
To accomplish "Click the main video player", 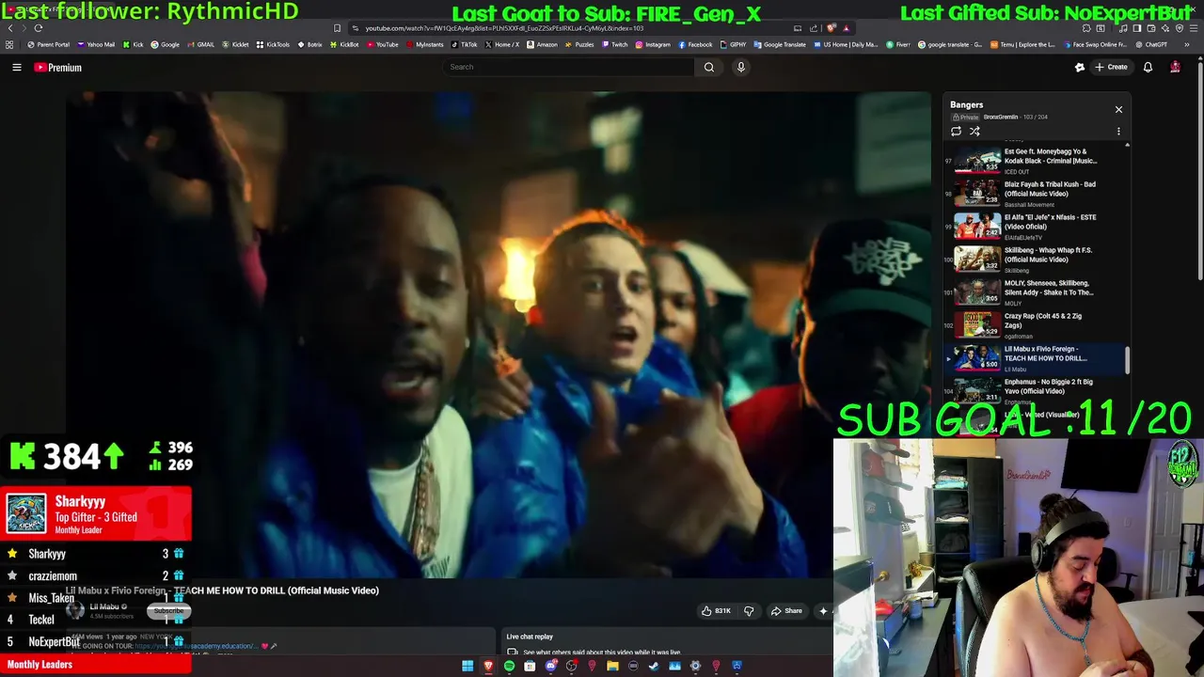I will click(x=499, y=334).
